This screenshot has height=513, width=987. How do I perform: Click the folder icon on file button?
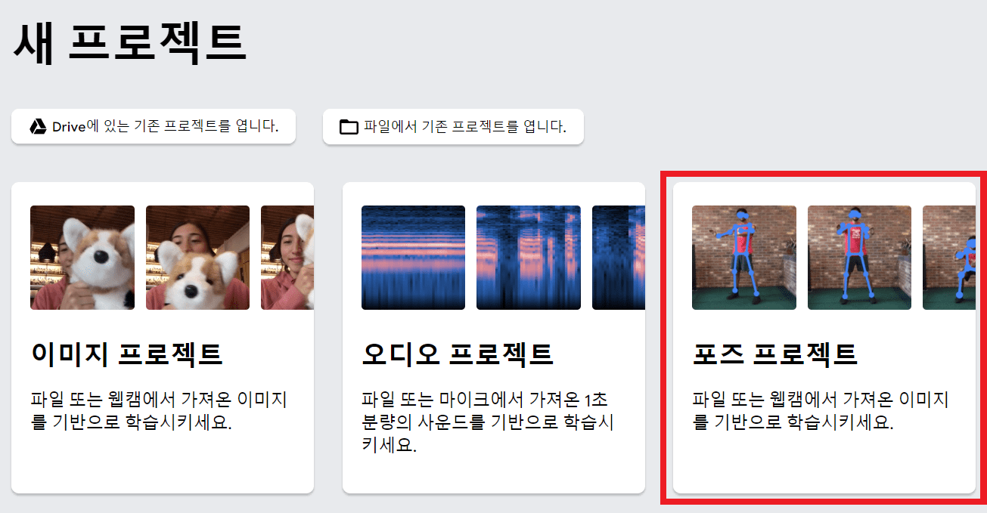point(349,126)
